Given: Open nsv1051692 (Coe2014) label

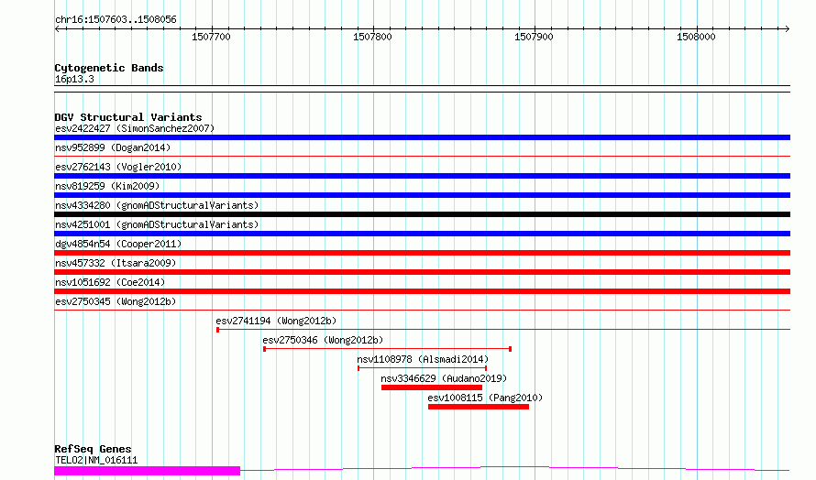Looking at the screenshot, I should tap(110, 282).
